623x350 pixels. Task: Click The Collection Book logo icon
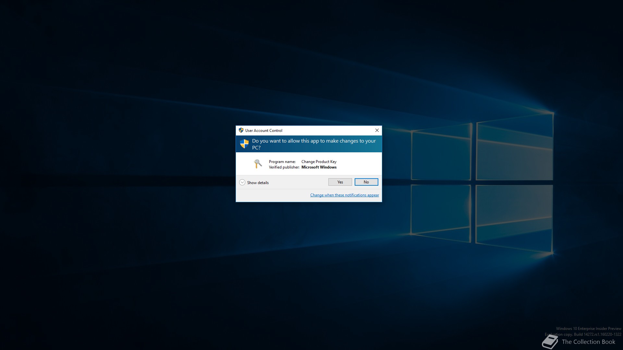550,342
